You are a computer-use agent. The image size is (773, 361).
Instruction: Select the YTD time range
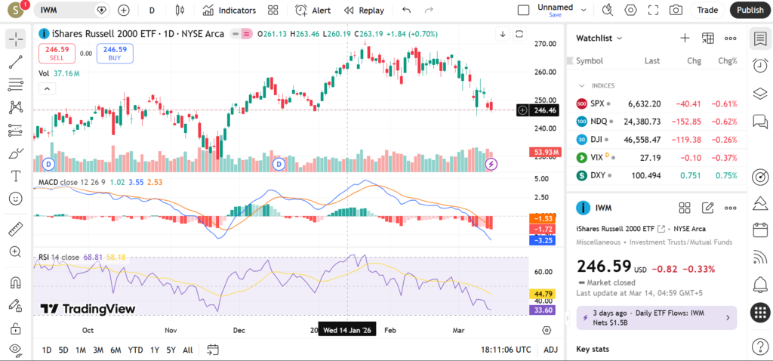tap(136, 350)
